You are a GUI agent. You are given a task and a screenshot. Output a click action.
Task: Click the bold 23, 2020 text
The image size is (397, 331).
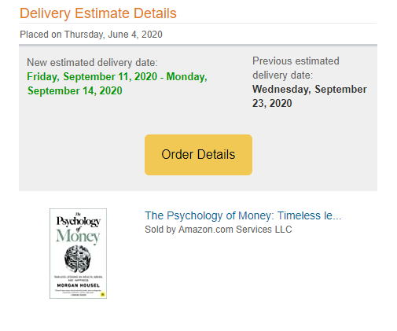[272, 103]
